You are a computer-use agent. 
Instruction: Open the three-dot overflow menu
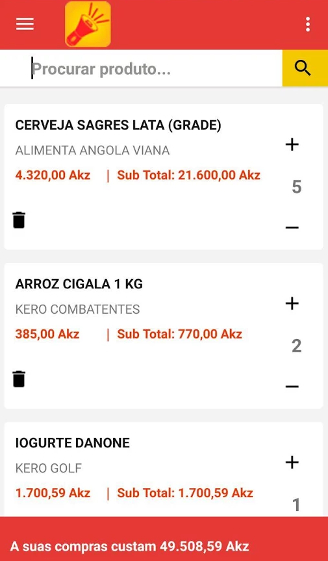pyautogui.click(x=308, y=24)
